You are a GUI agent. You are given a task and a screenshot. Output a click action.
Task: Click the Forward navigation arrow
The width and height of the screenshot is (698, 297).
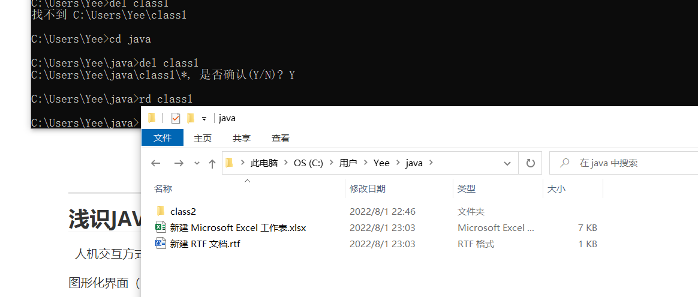click(178, 163)
